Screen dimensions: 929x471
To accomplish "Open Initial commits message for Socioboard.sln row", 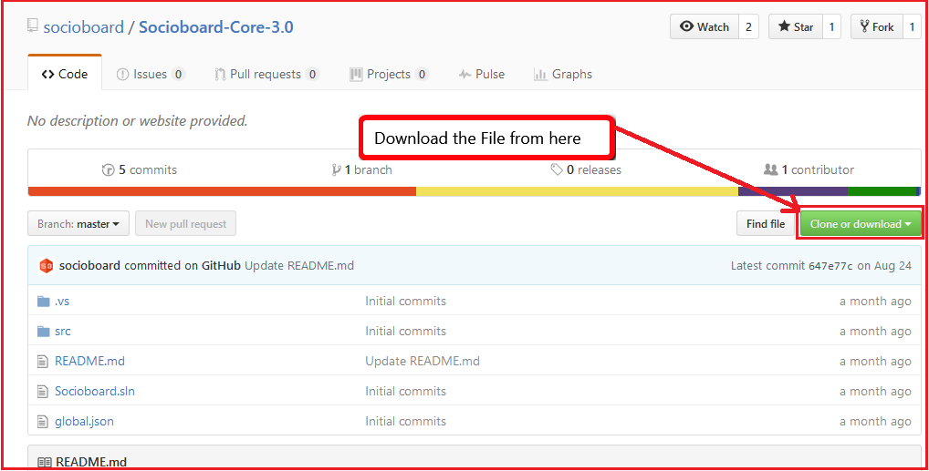I will point(405,391).
